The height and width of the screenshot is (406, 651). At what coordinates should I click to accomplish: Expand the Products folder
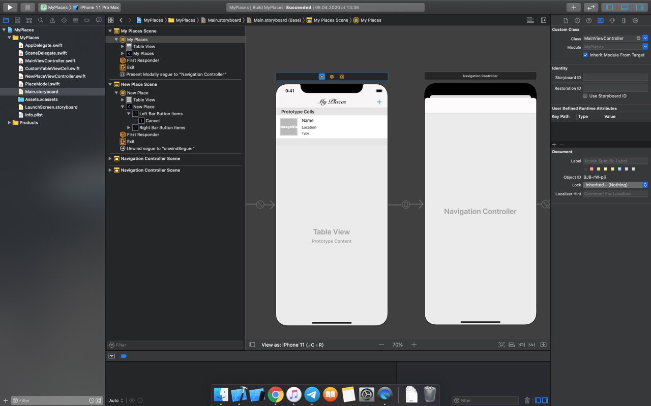[x=9, y=122]
